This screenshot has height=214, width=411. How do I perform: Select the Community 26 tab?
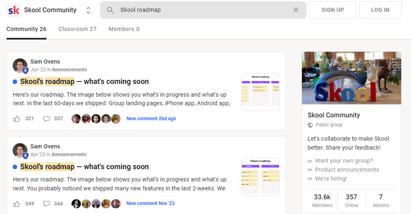(x=26, y=29)
